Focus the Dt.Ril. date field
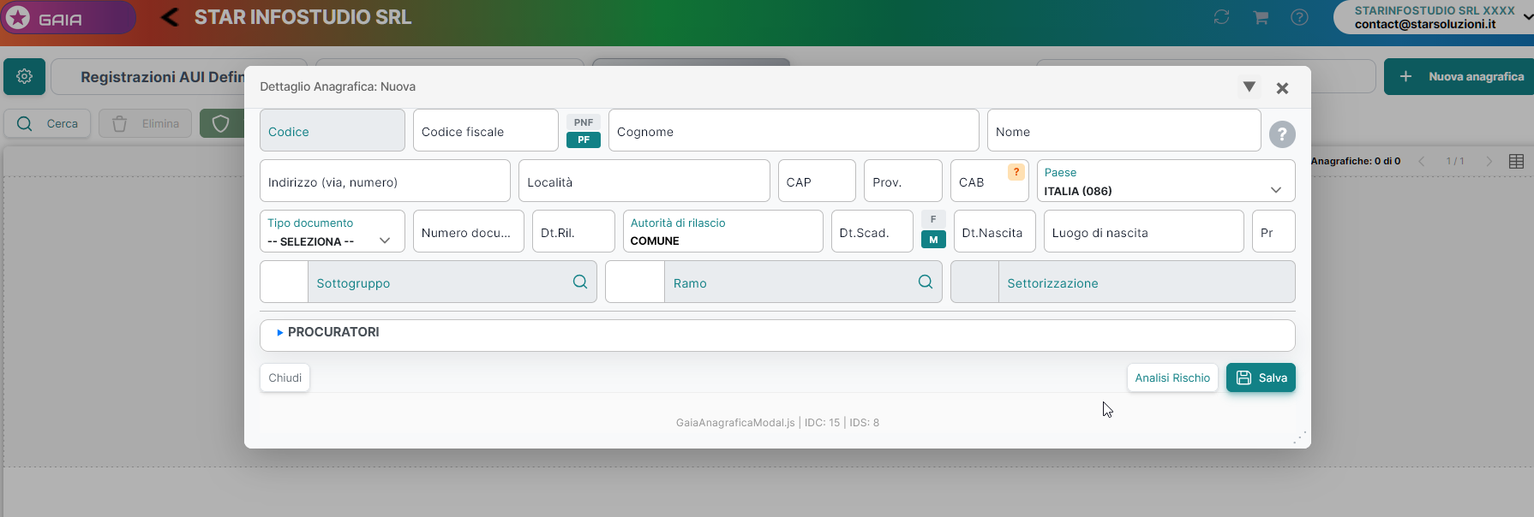Screen dimensions: 1534x517 (573, 231)
